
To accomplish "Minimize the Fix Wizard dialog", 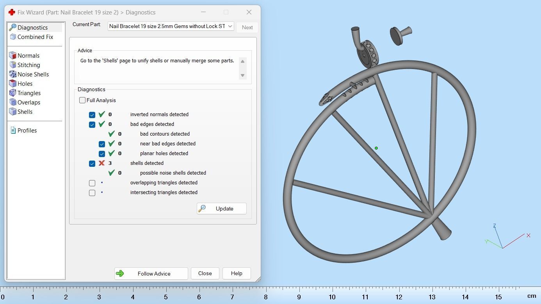I will (x=203, y=12).
